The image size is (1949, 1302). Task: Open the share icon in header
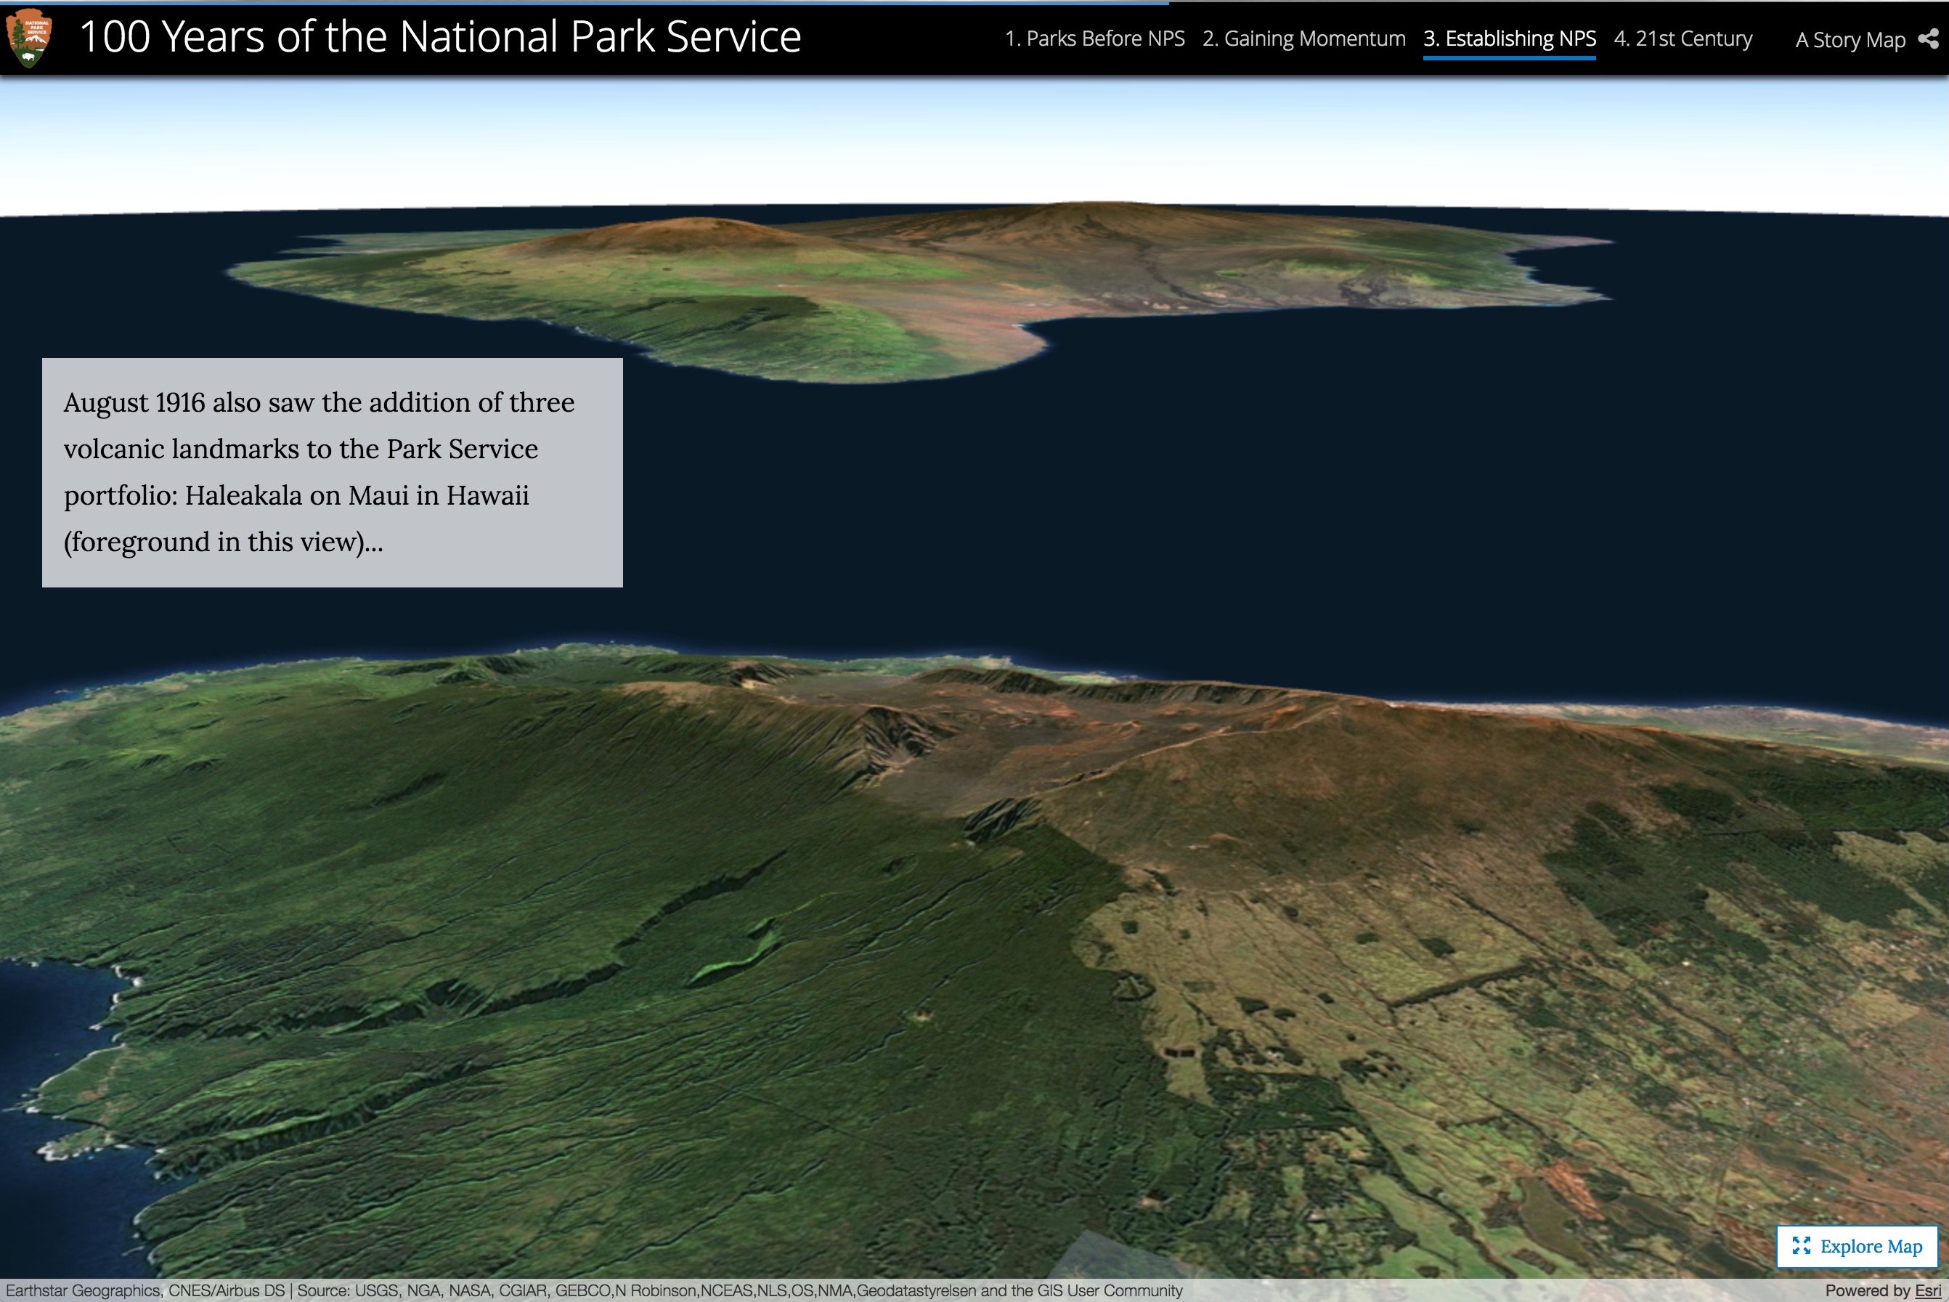click(1928, 39)
